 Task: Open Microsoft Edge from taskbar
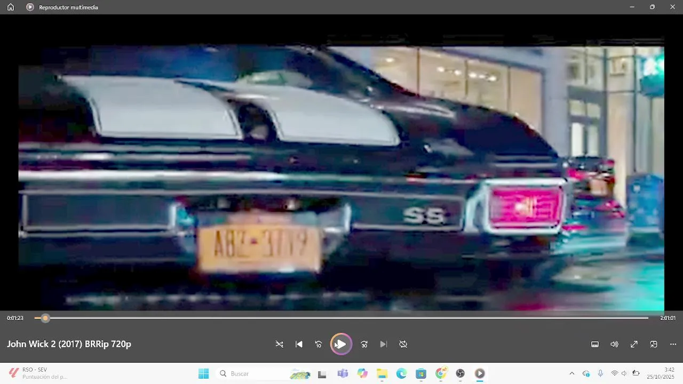point(401,373)
